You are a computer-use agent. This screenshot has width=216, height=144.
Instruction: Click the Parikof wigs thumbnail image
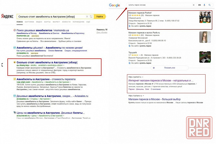(x=205, y=17)
